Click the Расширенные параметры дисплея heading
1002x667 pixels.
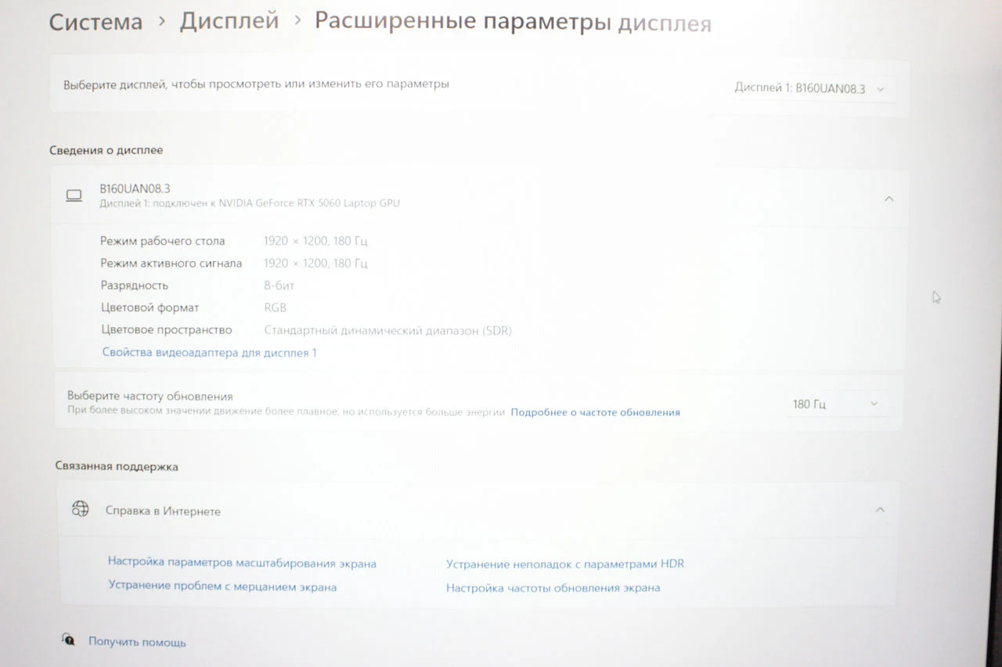point(513,22)
